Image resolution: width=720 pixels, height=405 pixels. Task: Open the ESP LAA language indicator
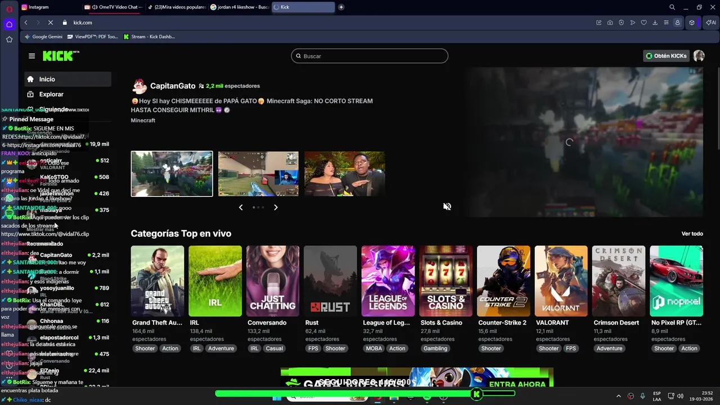pos(657,396)
